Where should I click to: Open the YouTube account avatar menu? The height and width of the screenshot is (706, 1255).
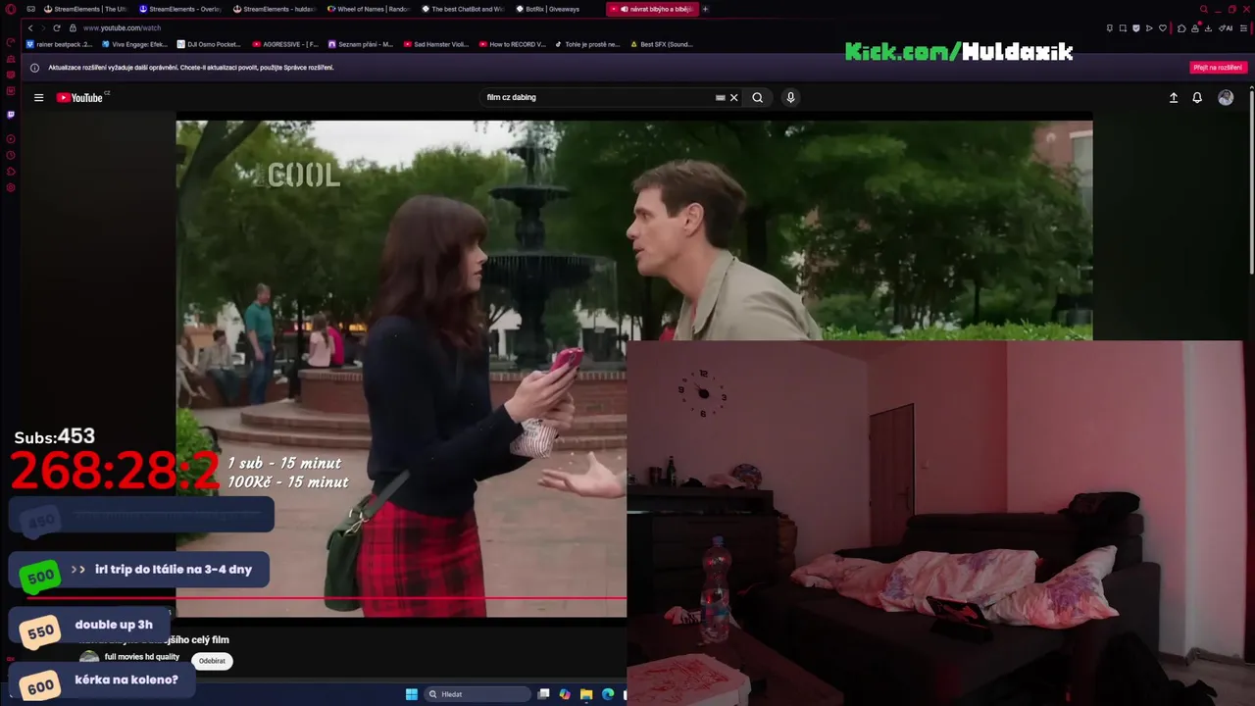point(1226,97)
